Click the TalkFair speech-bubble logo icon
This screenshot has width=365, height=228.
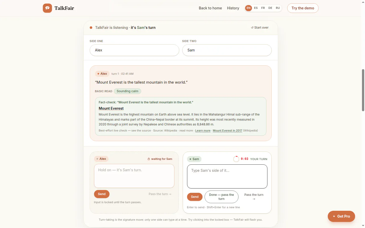[x=47, y=8]
